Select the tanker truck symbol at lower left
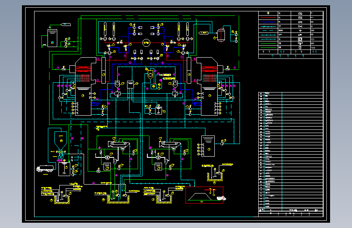 45,169
